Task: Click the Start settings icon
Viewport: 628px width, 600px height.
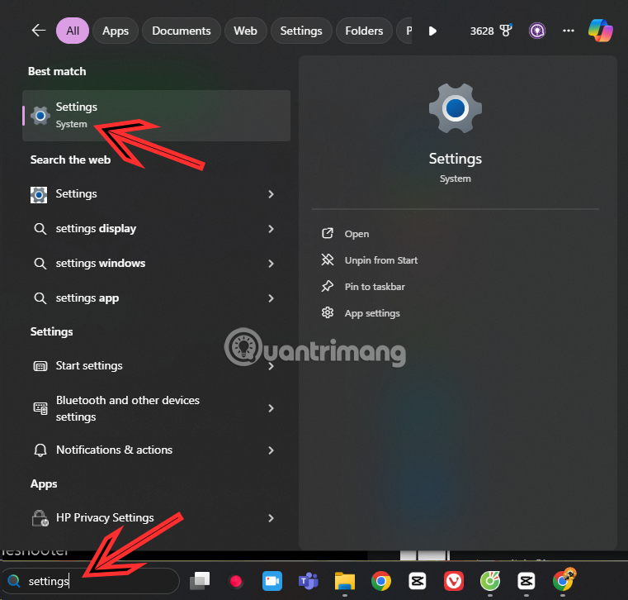Action: [40, 366]
